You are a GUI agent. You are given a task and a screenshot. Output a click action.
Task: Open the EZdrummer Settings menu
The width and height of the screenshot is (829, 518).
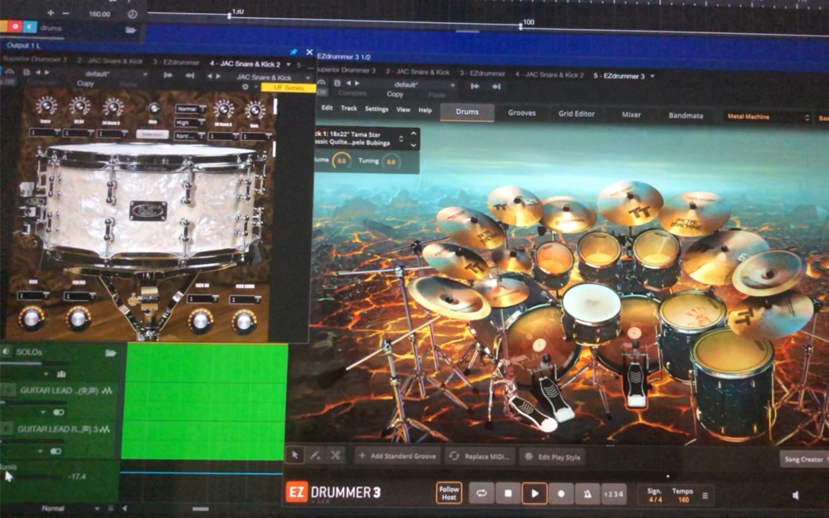[x=376, y=109]
